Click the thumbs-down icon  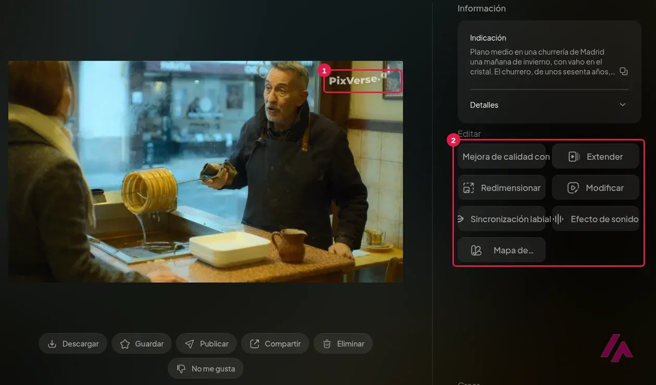[x=181, y=368]
